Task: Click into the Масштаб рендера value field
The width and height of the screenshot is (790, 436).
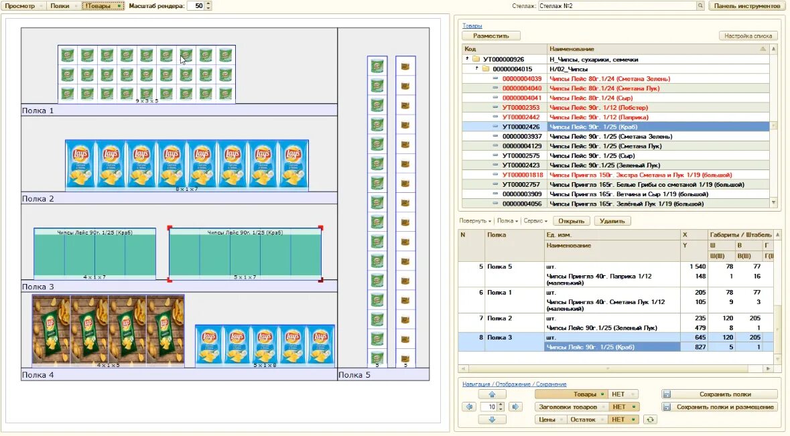Action: pyautogui.click(x=196, y=5)
